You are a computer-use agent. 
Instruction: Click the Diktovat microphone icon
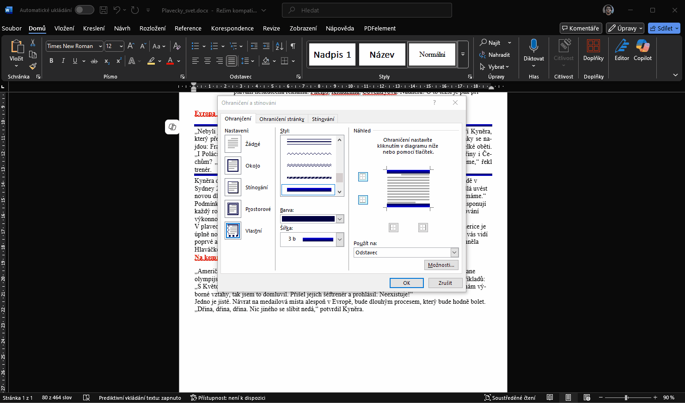[534, 46]
